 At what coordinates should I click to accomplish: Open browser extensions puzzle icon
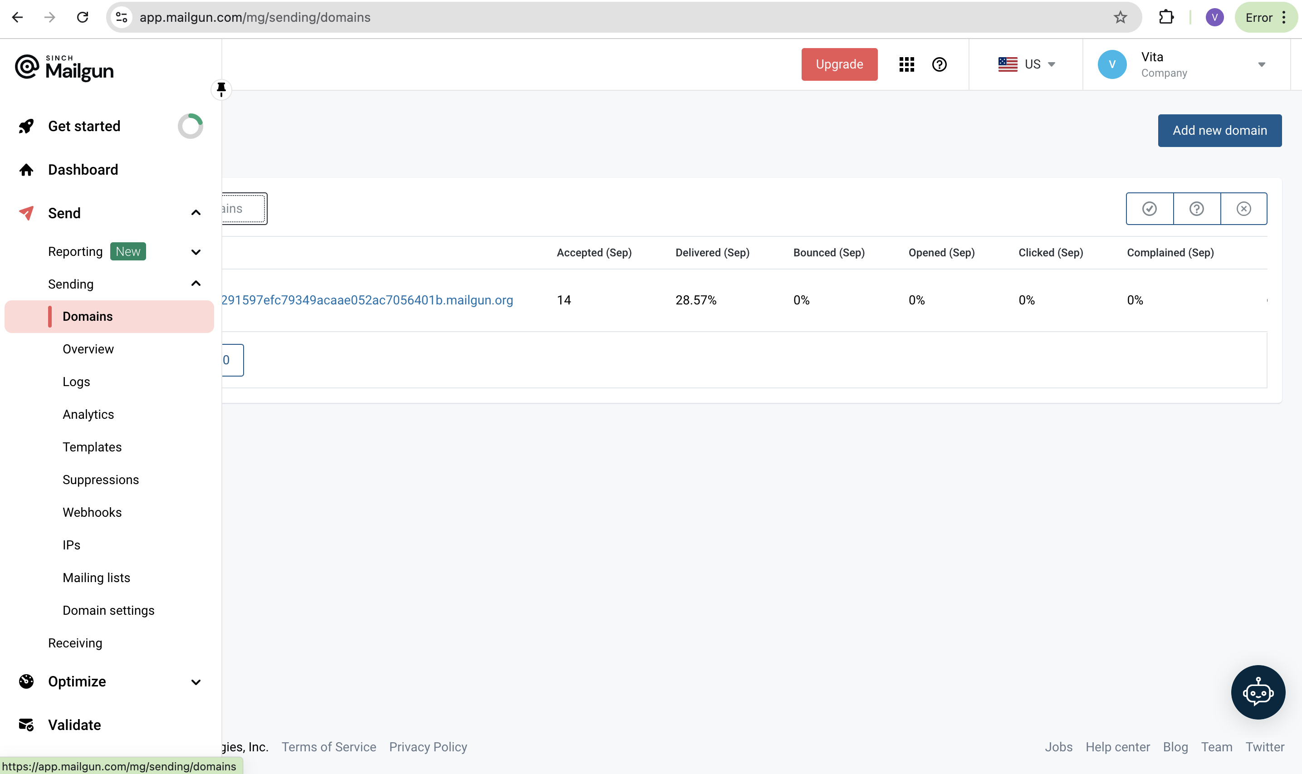pyautogui.click(x=1166, y=17)
